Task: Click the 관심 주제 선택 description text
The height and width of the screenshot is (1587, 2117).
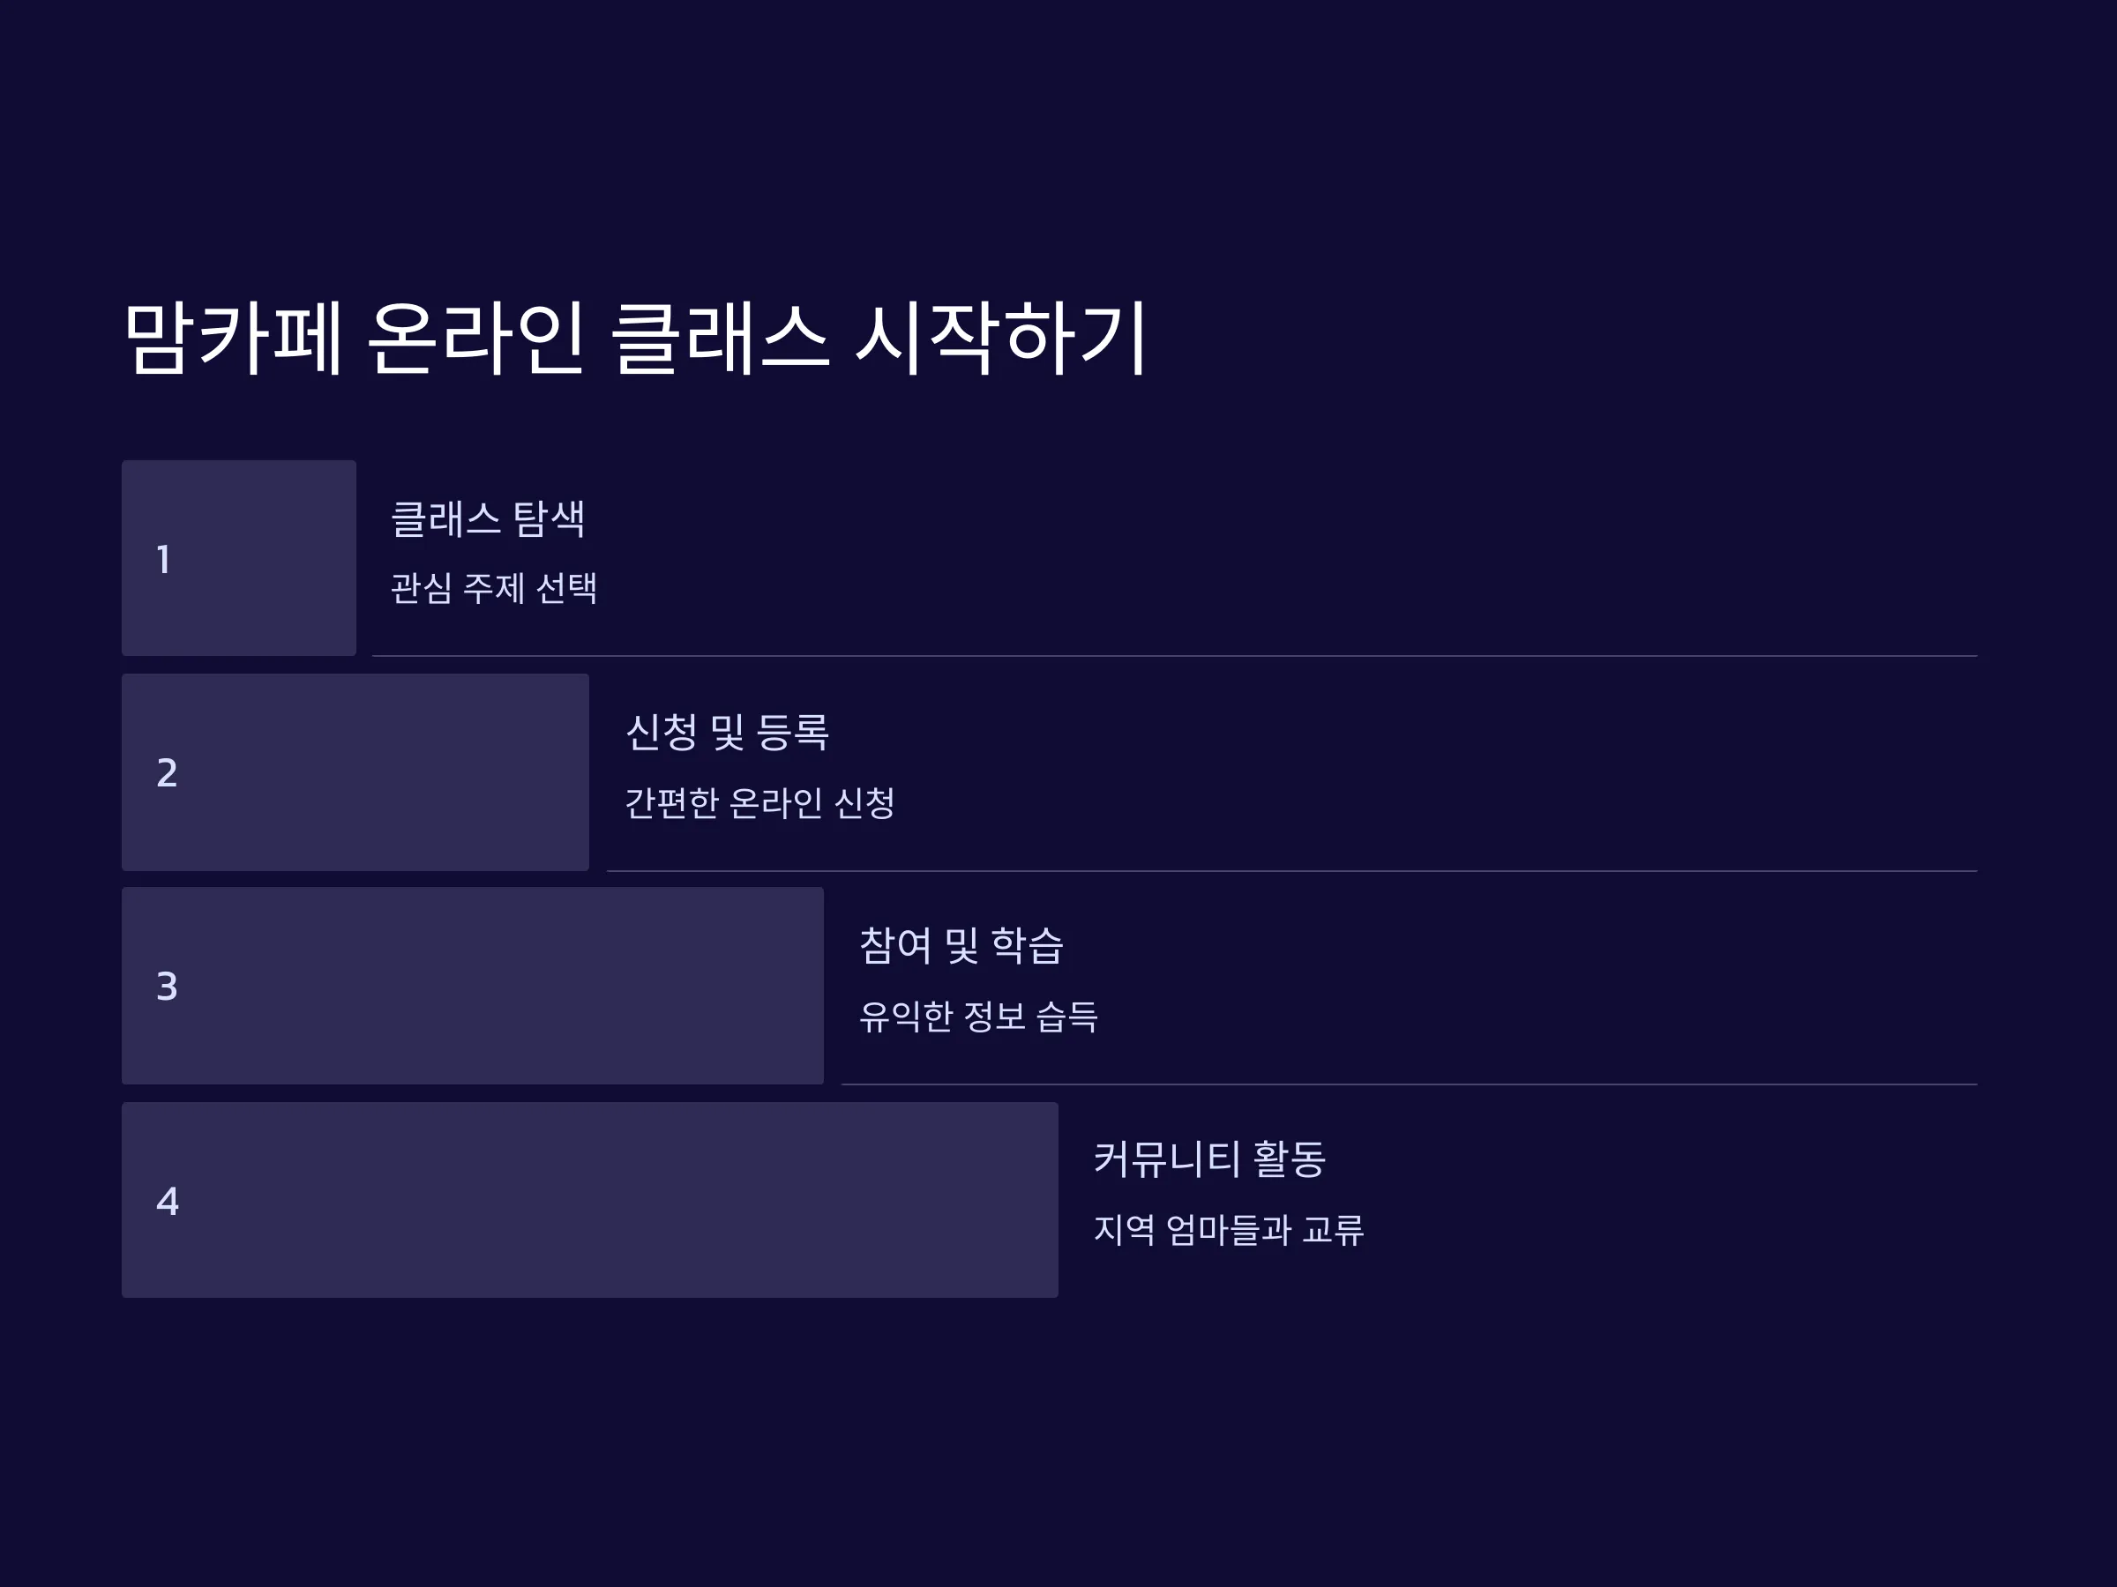Action: [x=494, y=587]
